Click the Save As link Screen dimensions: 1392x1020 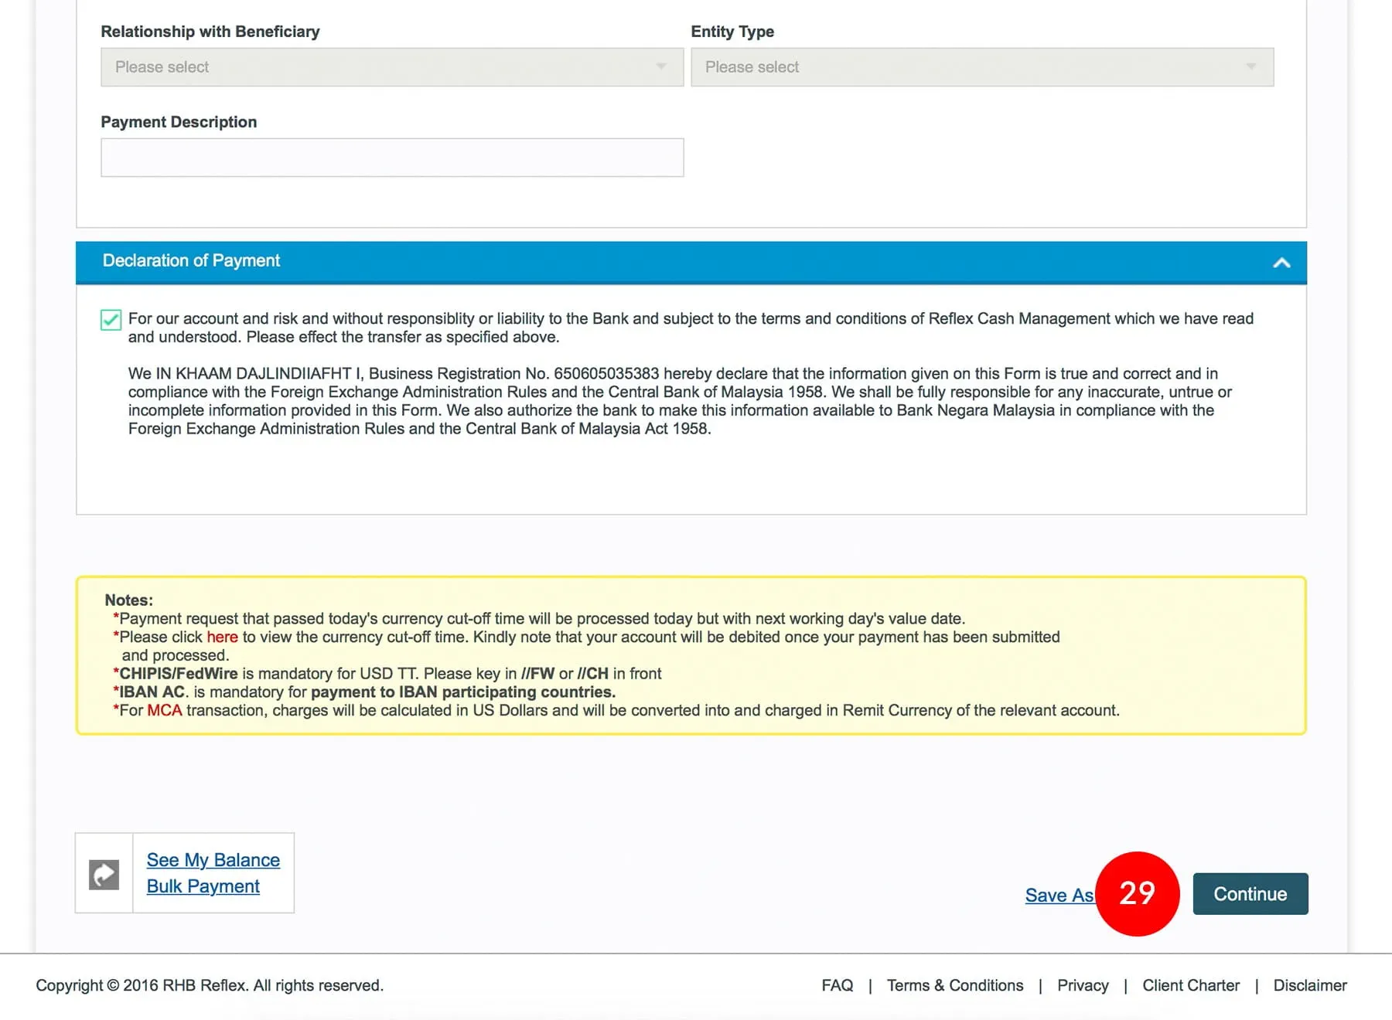point(1058,895)
